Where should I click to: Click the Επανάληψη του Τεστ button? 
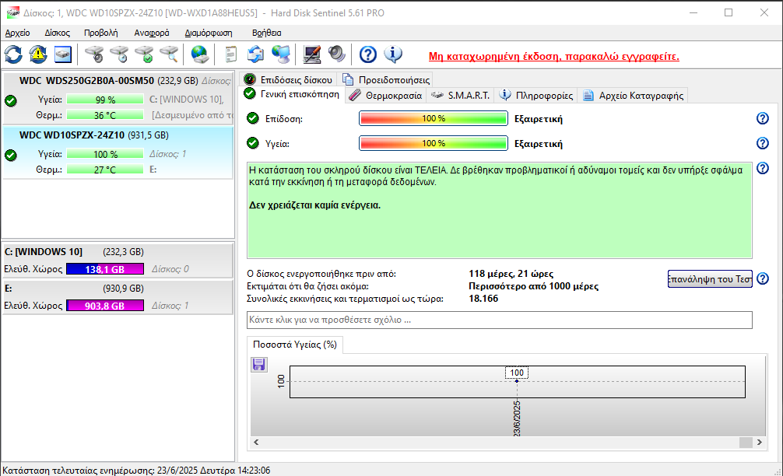click(710, 279)
